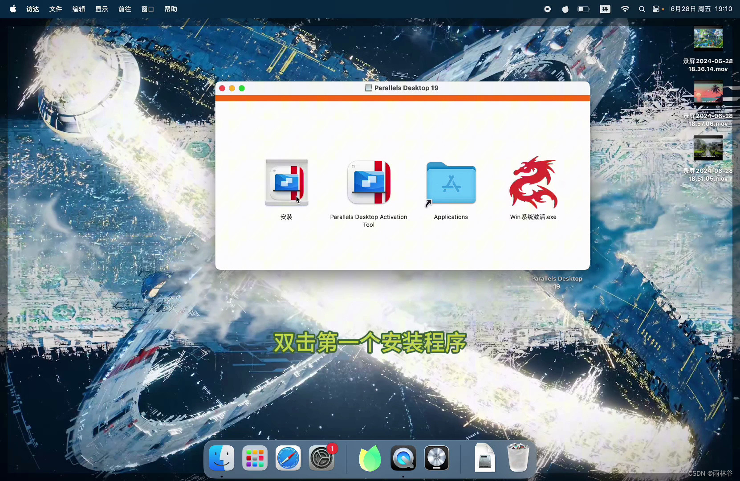Click the Parallels Desktop 19 window title
Screen dimensions: 740x481
coord(406,88)
